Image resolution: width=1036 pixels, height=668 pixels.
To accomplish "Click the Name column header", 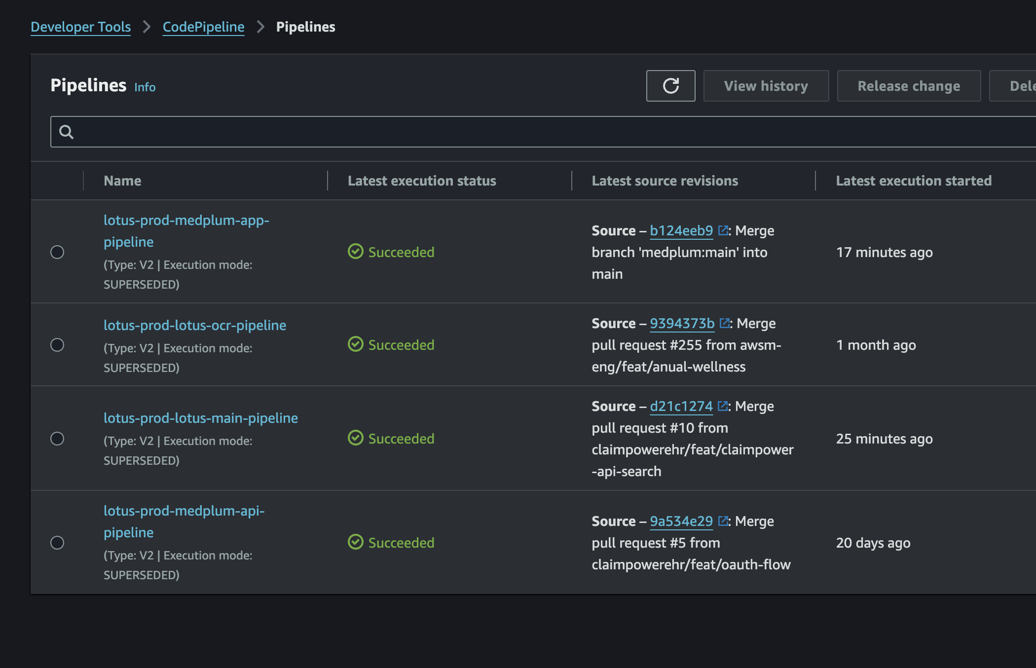I will pos(122,181).
